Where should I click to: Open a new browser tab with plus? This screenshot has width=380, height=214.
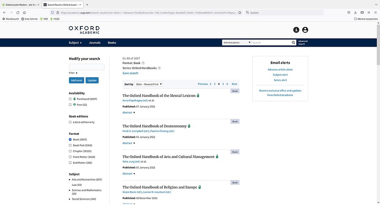coord(87,4)
